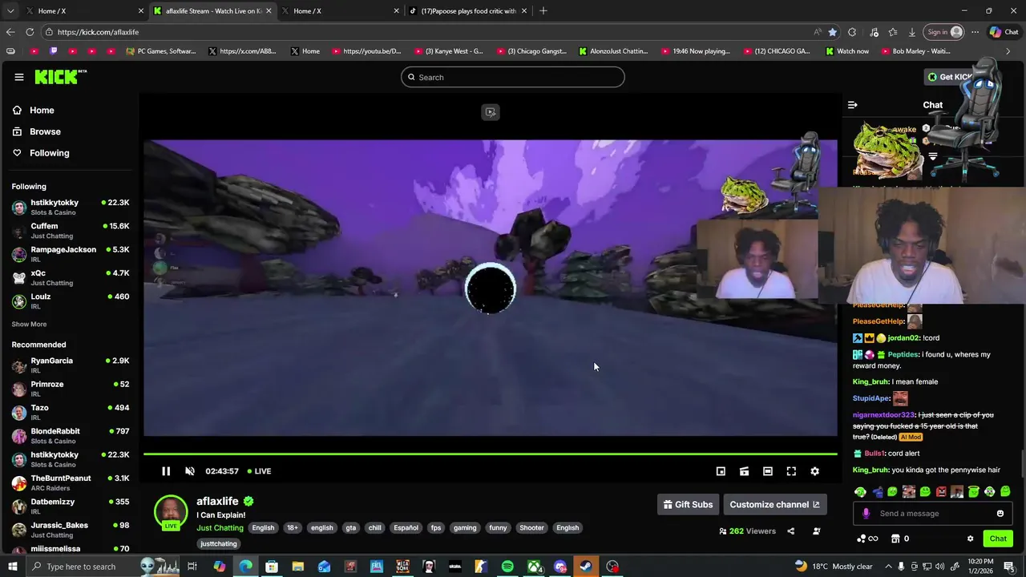Viewport: 1026px width, 577px height.
Task: Open the chat gift shop icon
Action: tap(896, 539)
